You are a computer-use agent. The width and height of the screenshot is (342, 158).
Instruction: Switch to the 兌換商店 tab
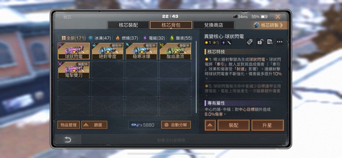[x=214, y=25]
